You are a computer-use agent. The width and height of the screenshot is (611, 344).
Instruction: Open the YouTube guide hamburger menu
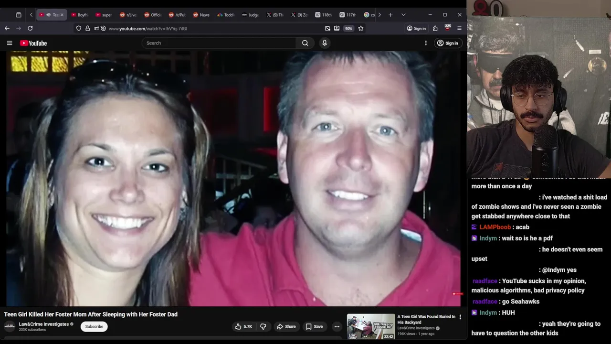coord(10,43)
